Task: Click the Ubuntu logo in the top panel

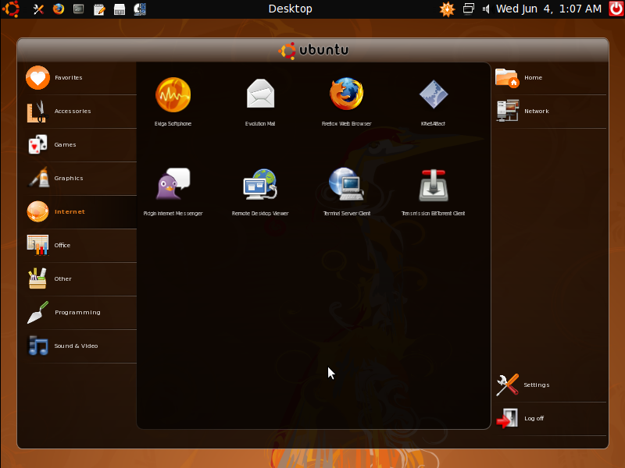Action: pos(11,9)
